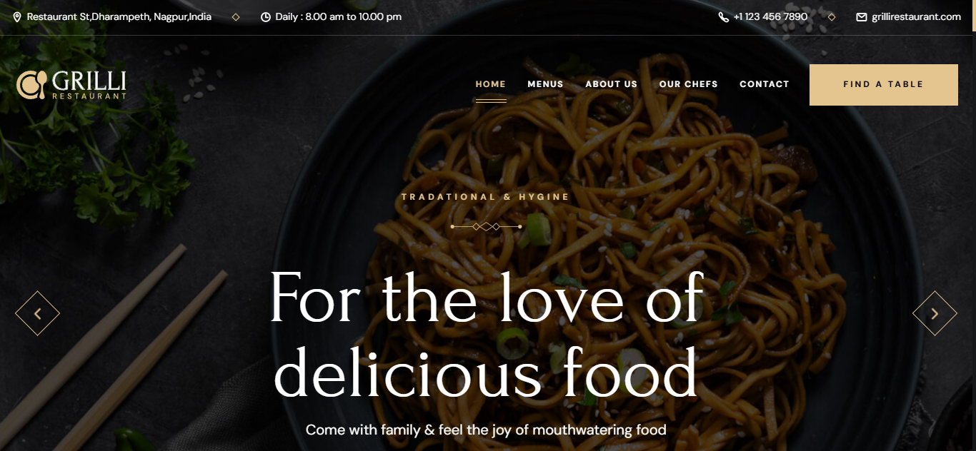Viewport: 976px width, 451px height.
Task: Open the grillirestaurant.com email link
Action: (x=917, y=17)
